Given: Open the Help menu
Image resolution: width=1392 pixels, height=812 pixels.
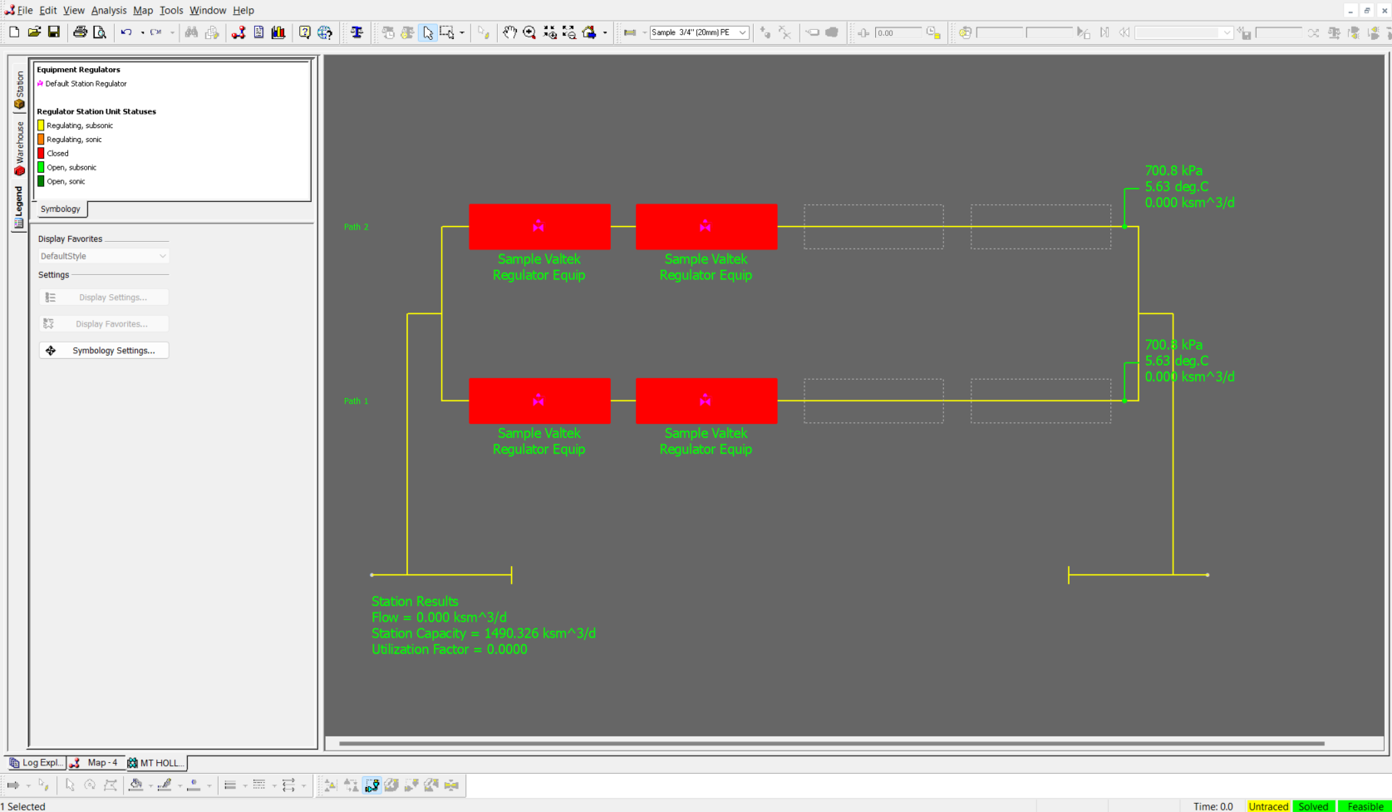Looking at the screenshot, I should [243, 10].
